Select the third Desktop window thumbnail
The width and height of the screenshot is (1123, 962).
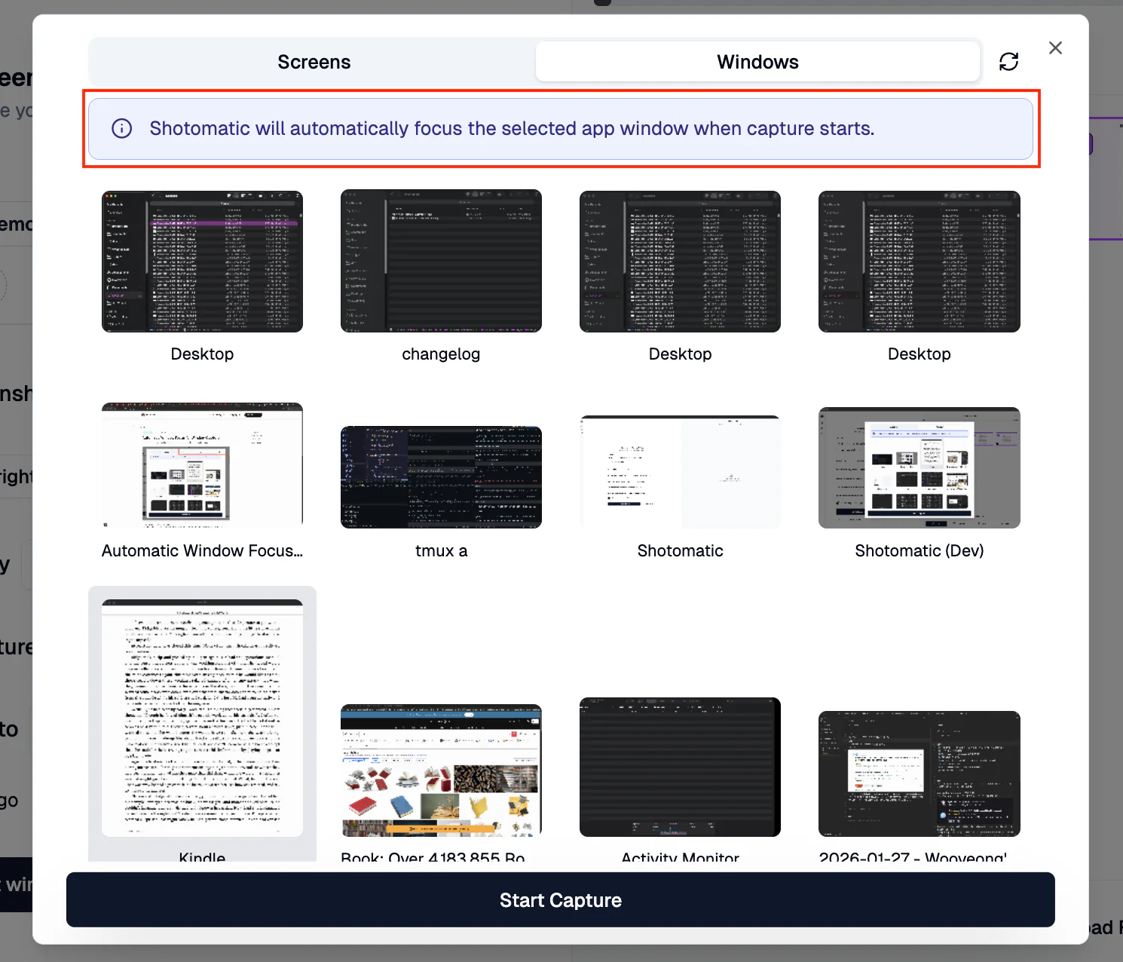[x=680, y=262]
